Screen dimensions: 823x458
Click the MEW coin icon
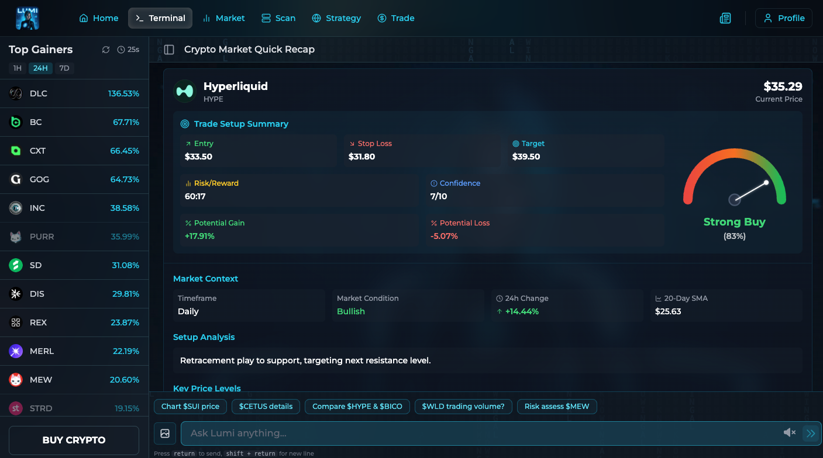pos(16,380)
